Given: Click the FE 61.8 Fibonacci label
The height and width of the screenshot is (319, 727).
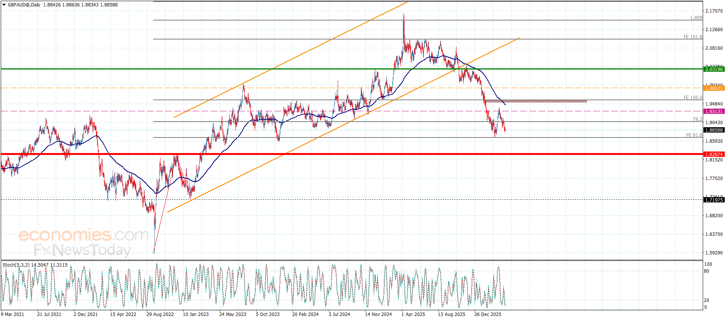Looking at the screenshot, I should pyautogui.click(x=694, y=135).
